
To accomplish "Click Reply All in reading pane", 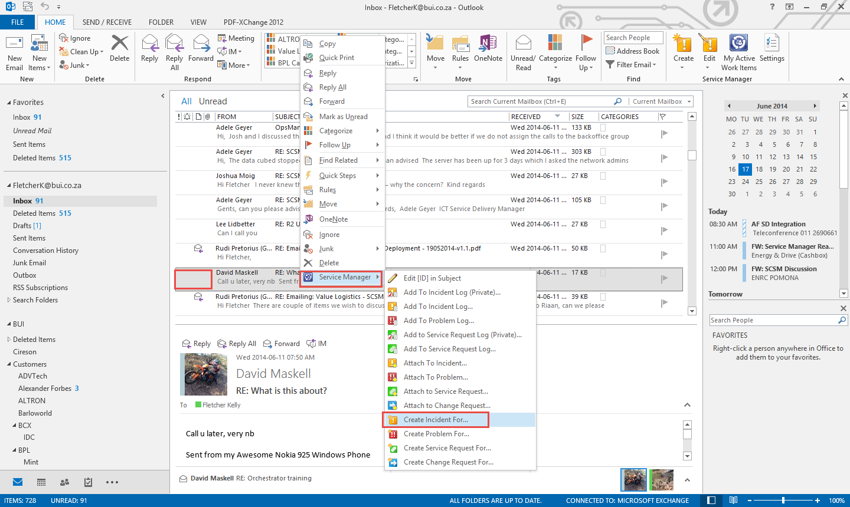I will (237, 344).
